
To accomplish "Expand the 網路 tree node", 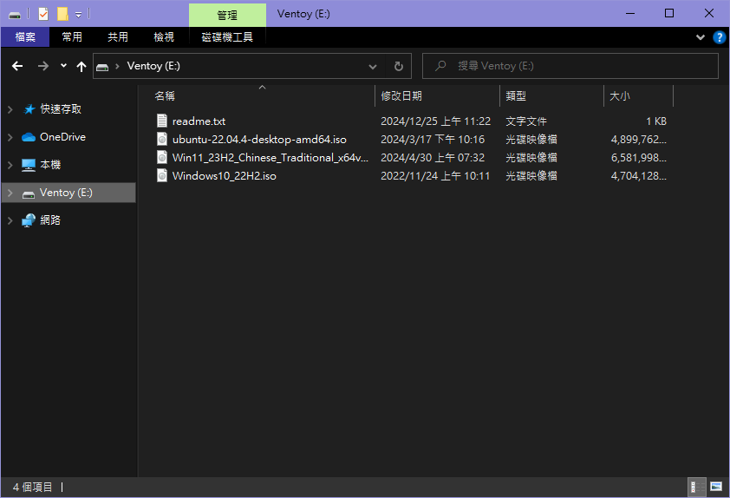I will pos(10,220).
